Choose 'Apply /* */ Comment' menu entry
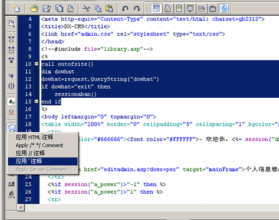This screenshot has width=279, height=220. 42,145
